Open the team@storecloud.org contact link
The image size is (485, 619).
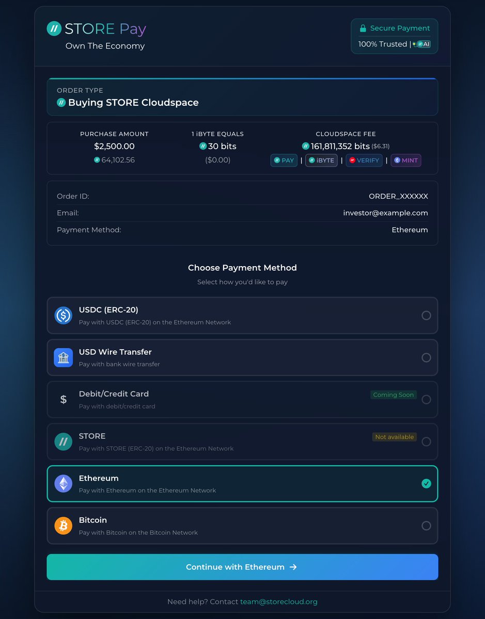click(x=279, y=602)
